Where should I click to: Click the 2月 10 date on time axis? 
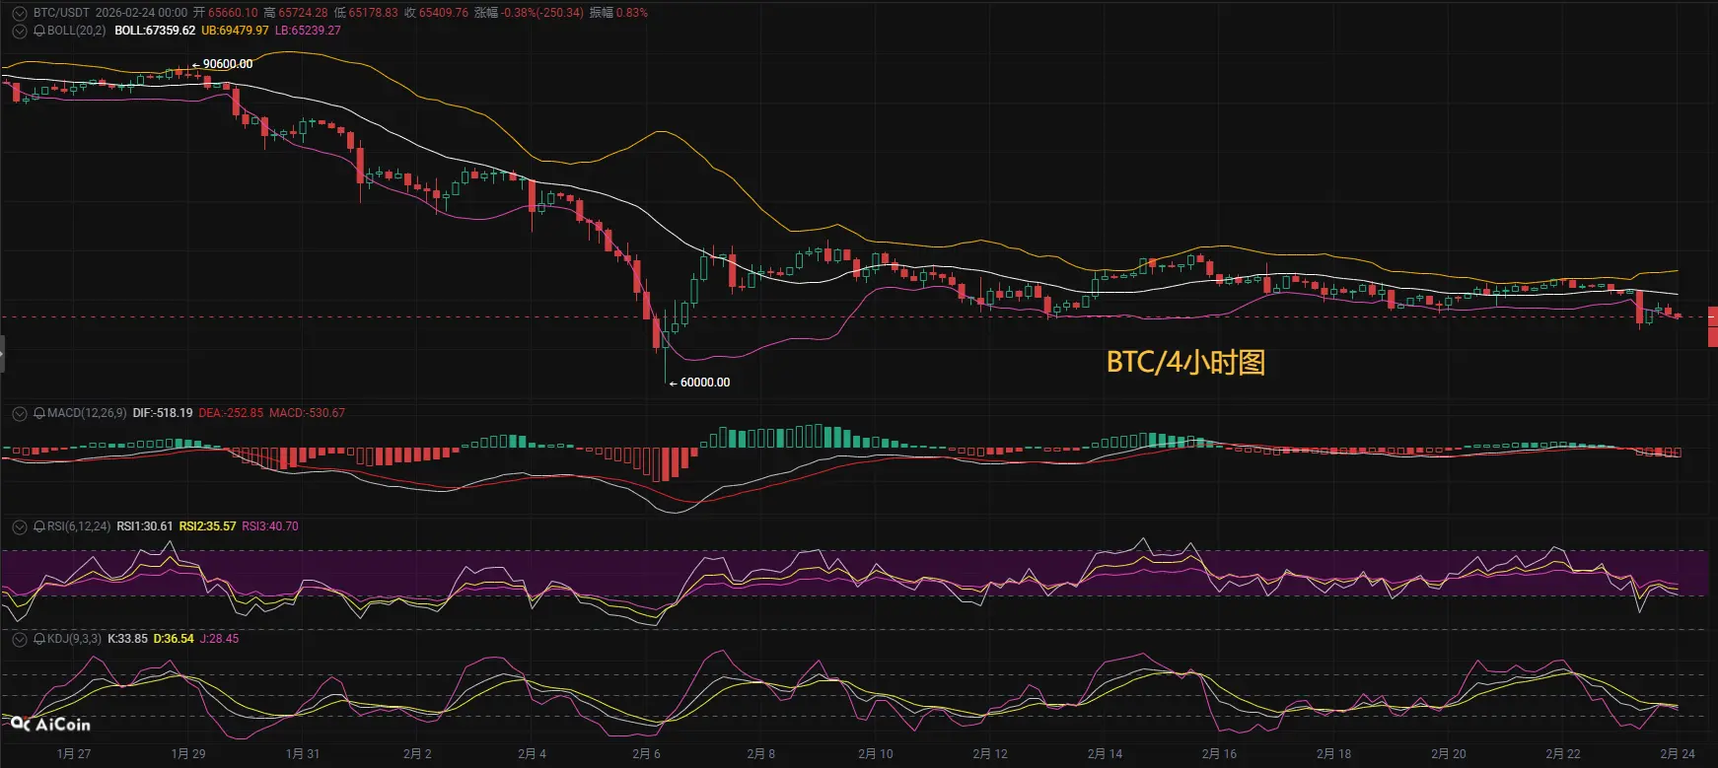click(x=876, y=754)
